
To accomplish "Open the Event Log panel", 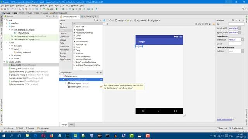I will (x=222, y=128).
